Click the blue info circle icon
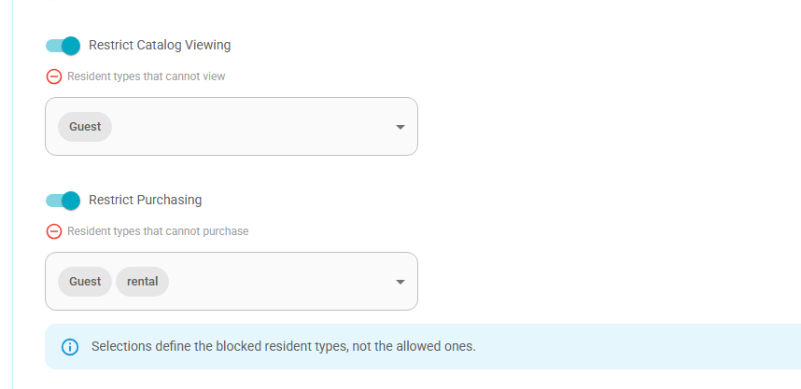Viewport: 801px width, 389px height. click(x=70, y=347)
